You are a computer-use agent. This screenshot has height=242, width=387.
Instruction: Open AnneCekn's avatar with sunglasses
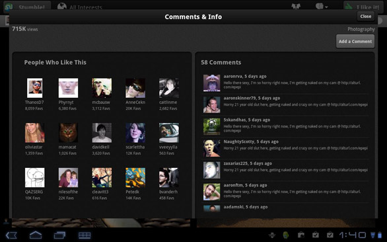[x=135, y=88]
